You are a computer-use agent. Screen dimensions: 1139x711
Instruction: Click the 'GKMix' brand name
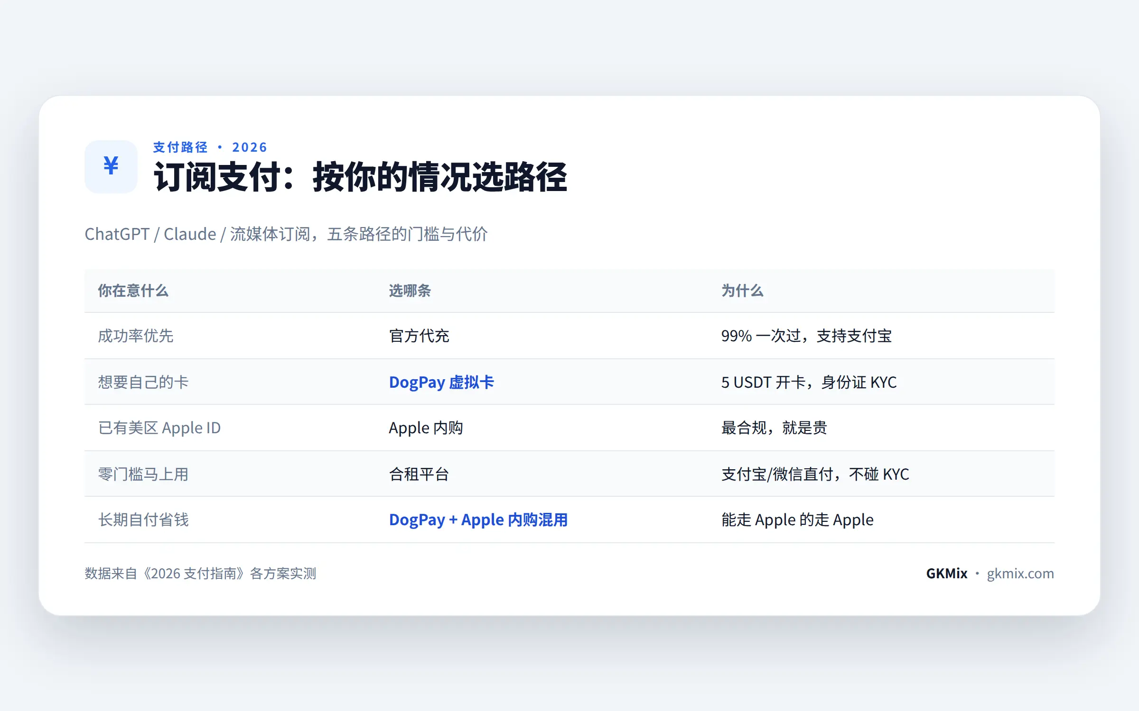pos(946,574)
